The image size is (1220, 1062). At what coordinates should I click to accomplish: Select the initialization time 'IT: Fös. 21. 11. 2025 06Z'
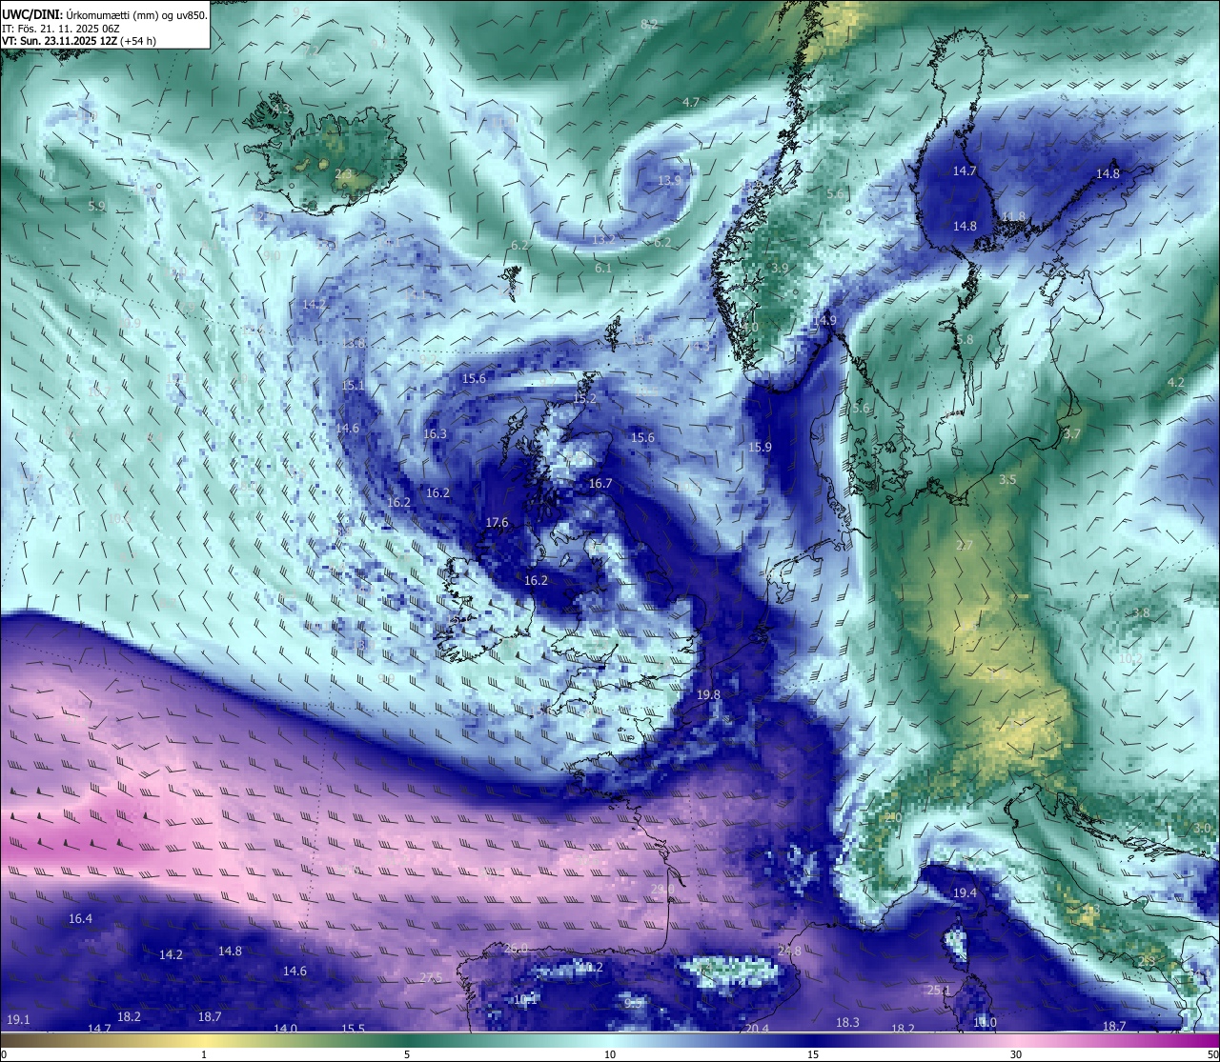(x=60, y=29)
